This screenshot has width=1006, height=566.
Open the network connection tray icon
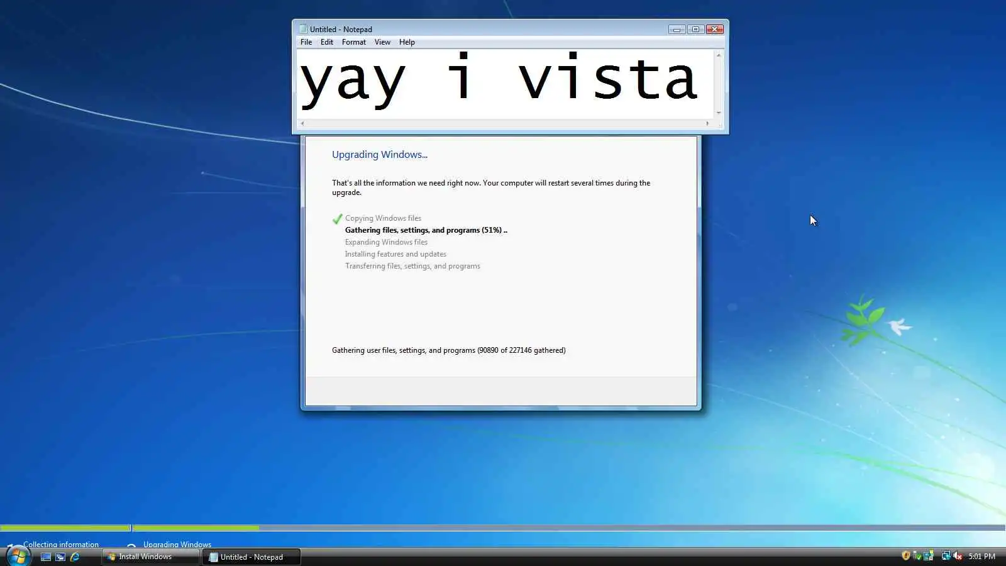tap(946, 556)
